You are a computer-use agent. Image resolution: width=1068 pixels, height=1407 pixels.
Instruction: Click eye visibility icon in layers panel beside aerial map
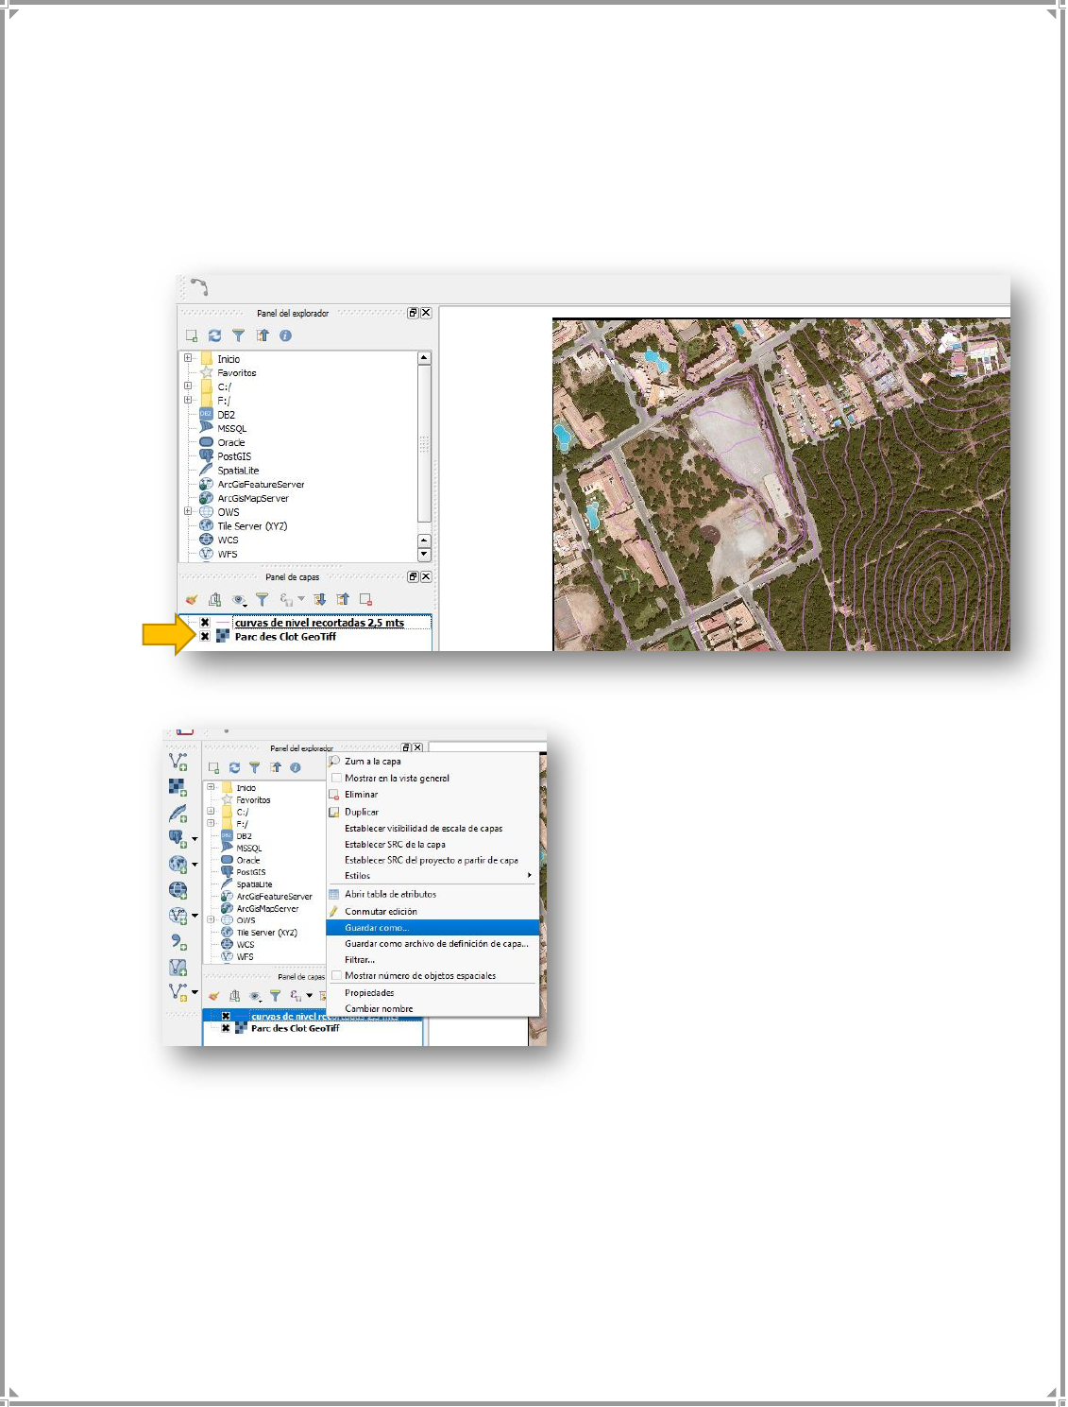tap(240, 600)
